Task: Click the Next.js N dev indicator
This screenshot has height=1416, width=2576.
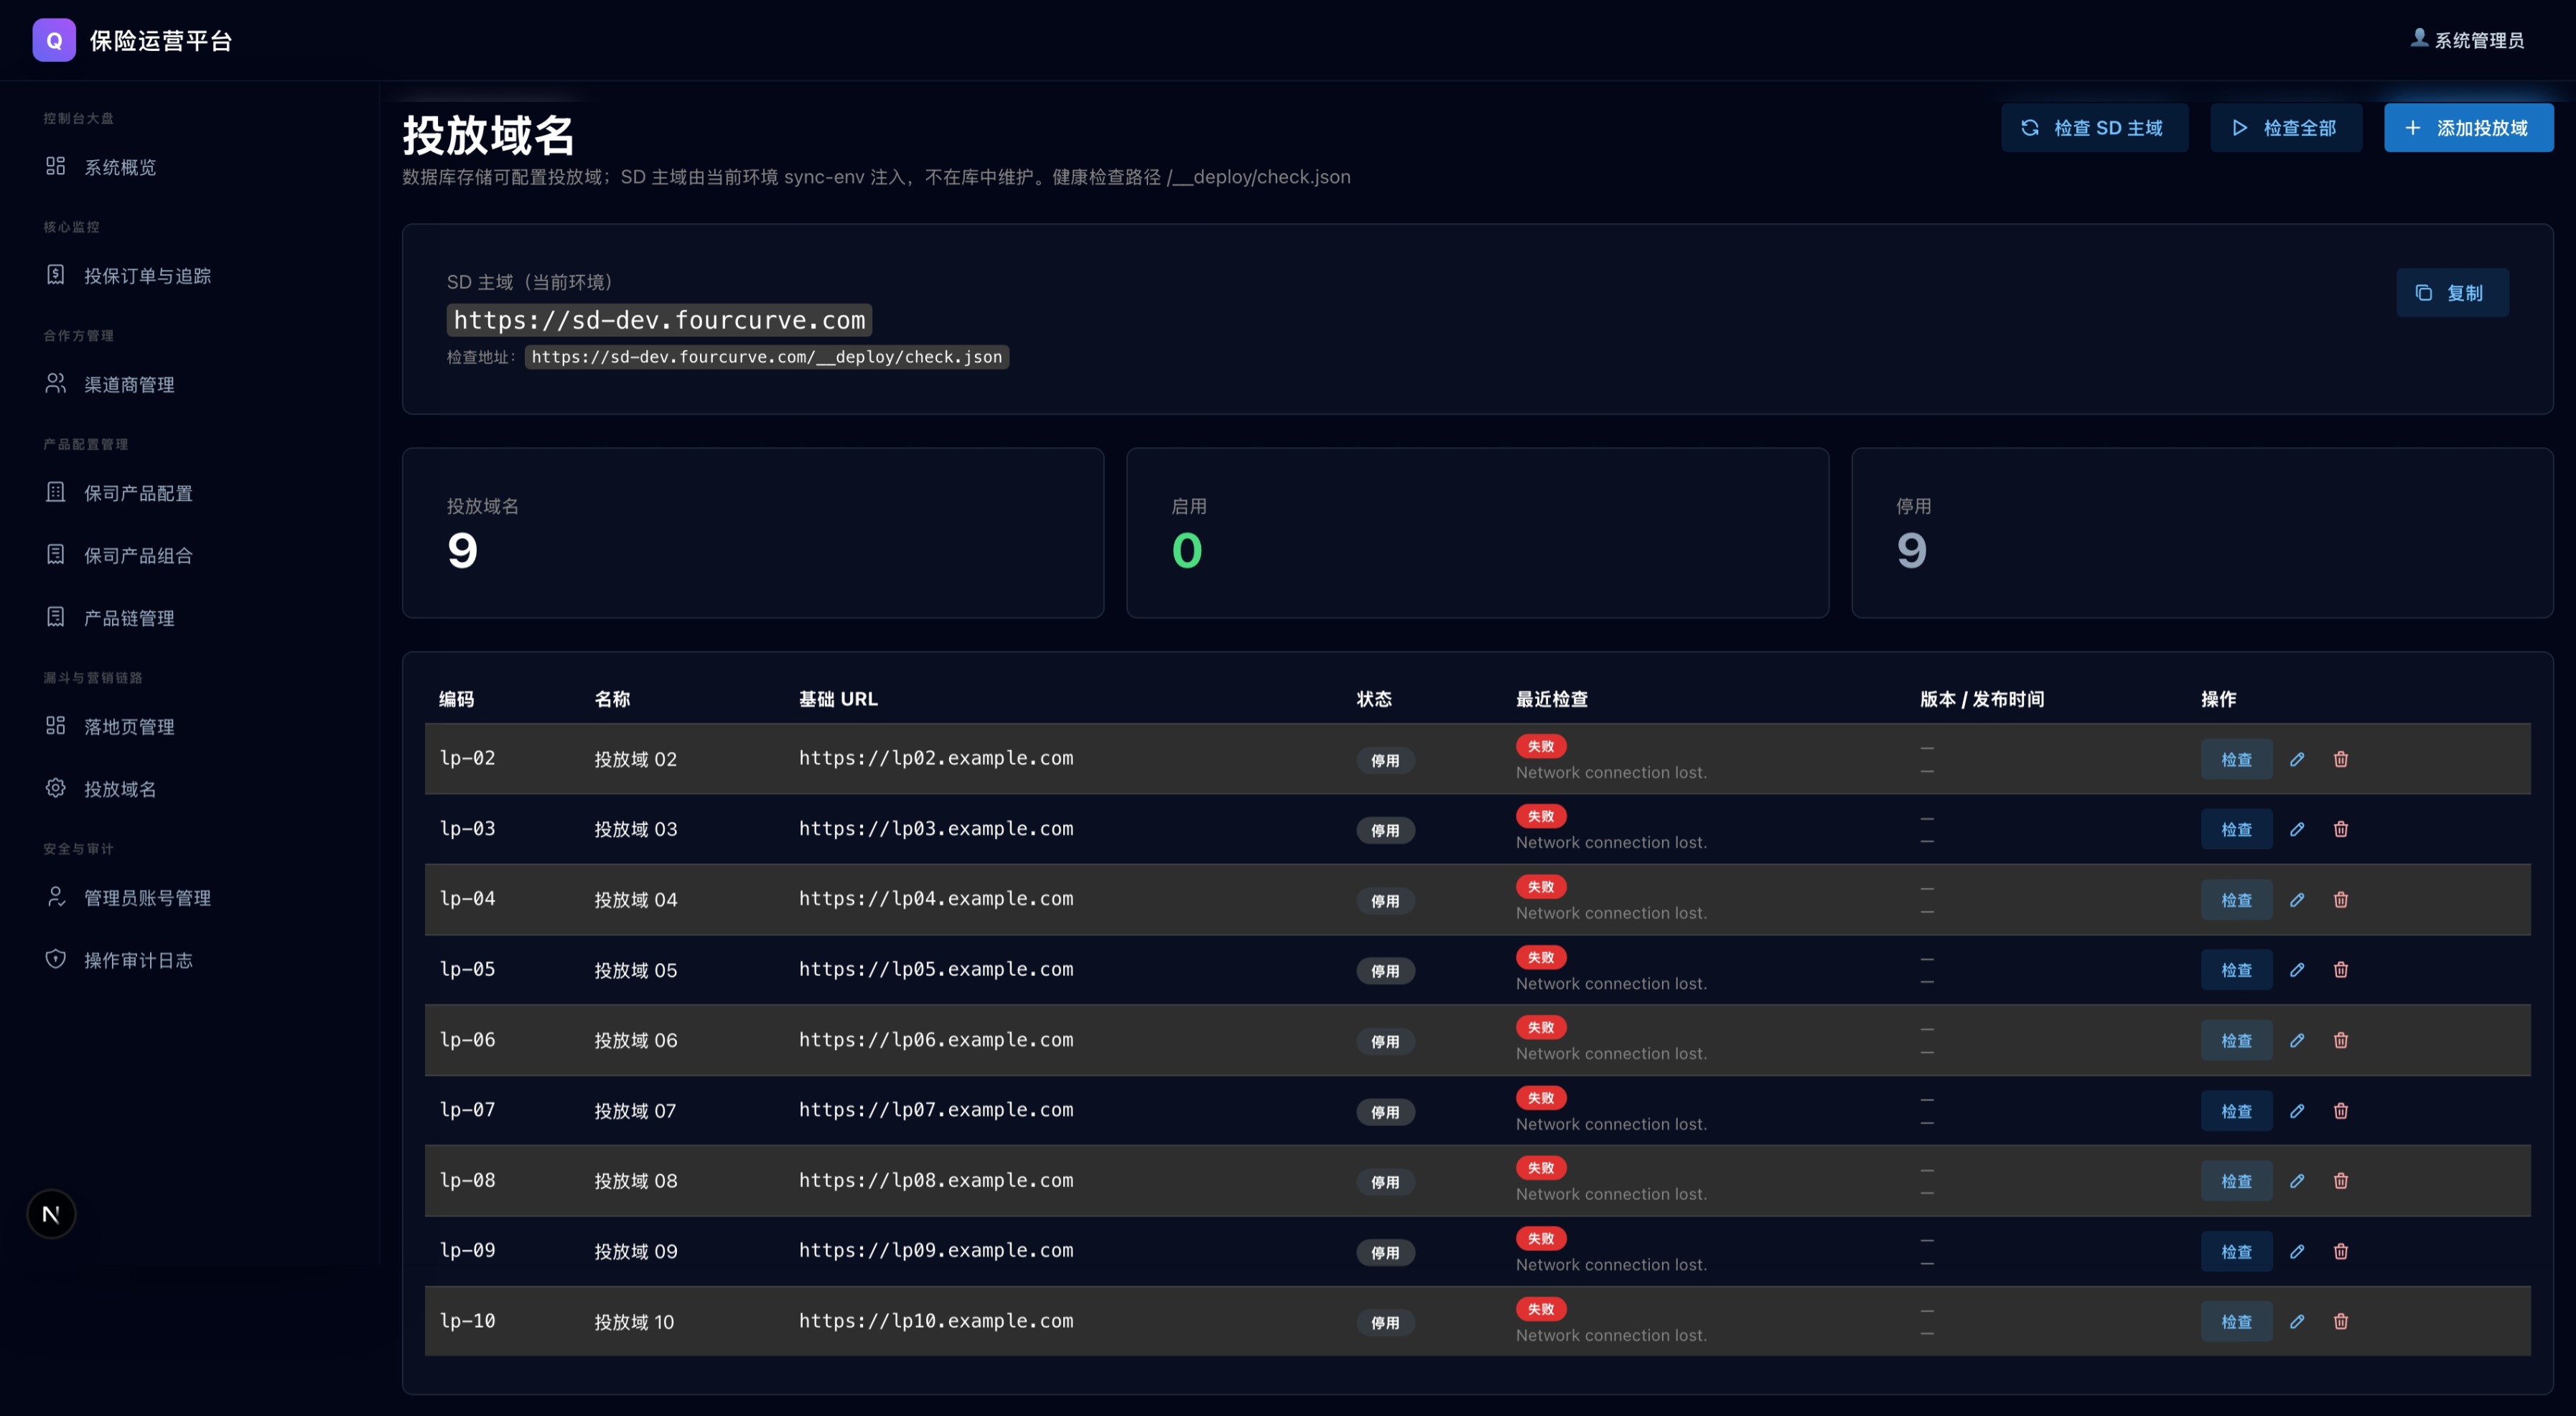Action: pos(51,1214)
